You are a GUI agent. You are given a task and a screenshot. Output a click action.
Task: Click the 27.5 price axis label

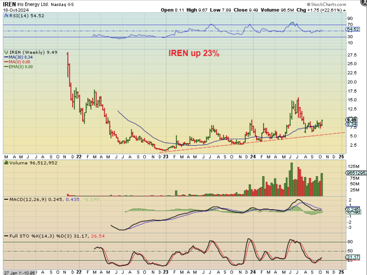click(352, 55)
